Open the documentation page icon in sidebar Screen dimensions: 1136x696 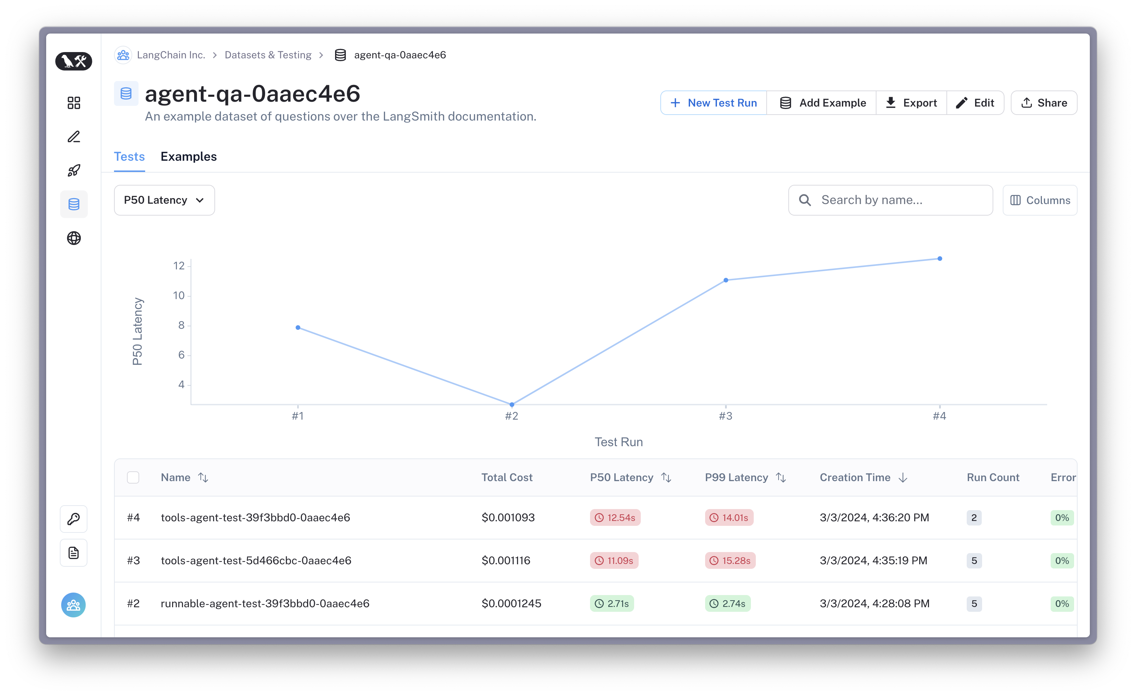pos(74,553)
